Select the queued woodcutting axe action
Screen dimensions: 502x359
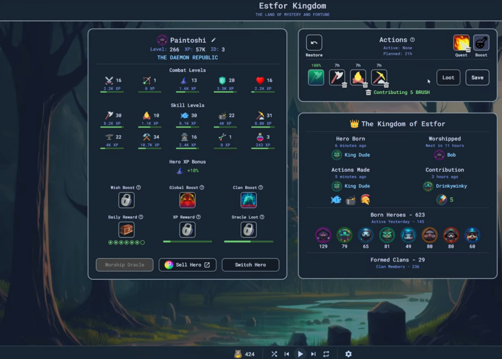(x=337, y=77)
